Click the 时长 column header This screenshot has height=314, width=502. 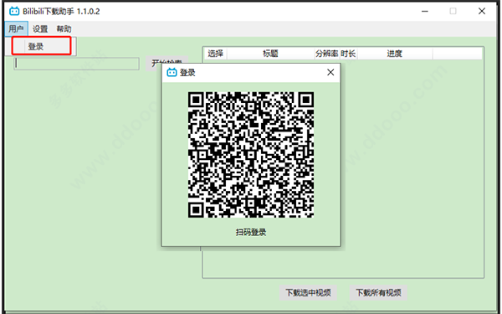point(348,54)
